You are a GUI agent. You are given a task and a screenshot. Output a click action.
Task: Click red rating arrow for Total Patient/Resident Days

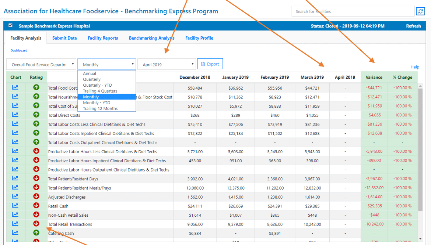point(36,178)
